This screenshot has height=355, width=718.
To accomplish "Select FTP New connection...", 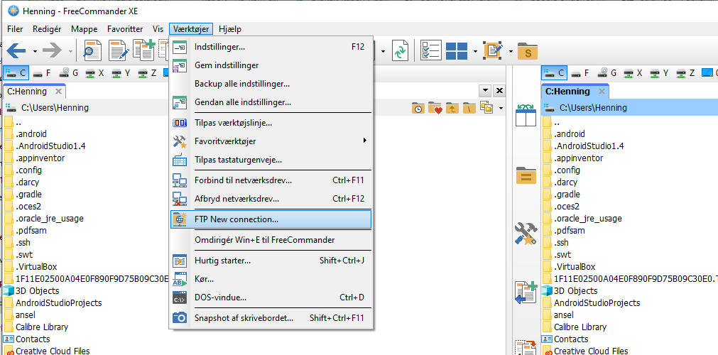I will (x=271, y=219).
